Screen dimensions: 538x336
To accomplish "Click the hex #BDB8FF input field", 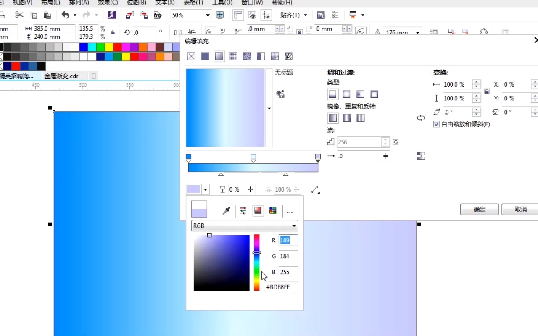I will pyautogui.click(x=282, y=287).
